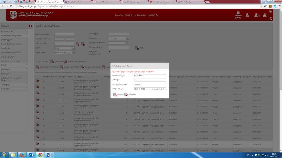Click the cancel icon button in the dialog
Screen dimensions: 282x158
(126, 94)
